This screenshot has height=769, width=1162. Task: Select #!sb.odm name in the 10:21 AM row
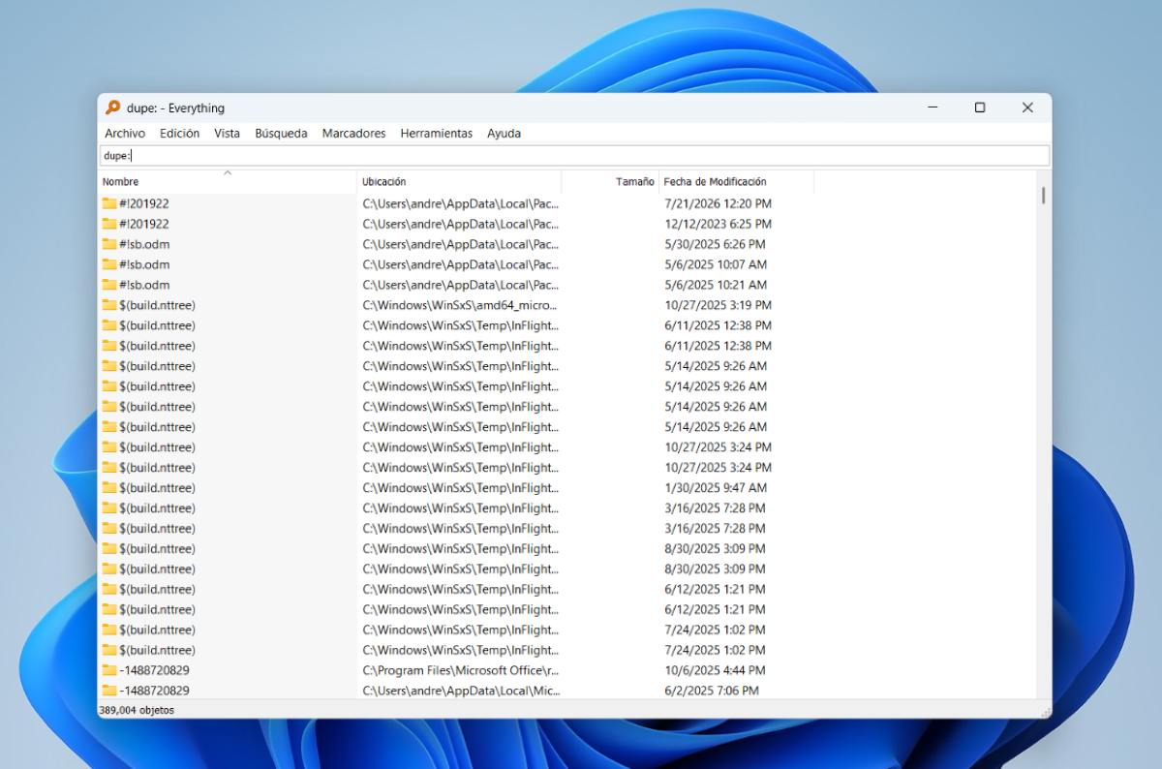(144, 285)
